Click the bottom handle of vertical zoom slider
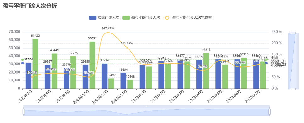 [x=292, y=89]
